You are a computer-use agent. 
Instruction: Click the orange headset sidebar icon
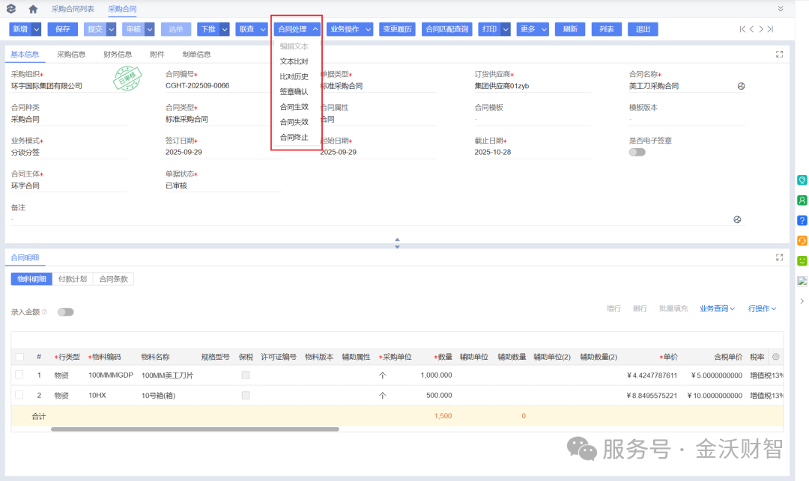[x=802, y=241]
